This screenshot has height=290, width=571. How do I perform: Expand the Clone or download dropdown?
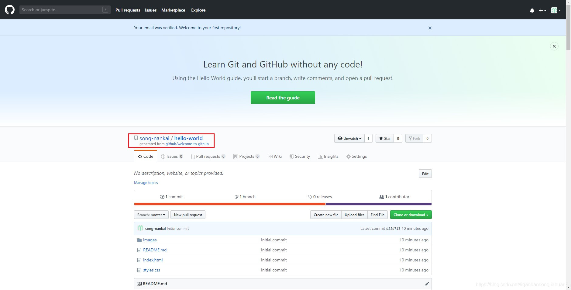[x=411, y=215]
